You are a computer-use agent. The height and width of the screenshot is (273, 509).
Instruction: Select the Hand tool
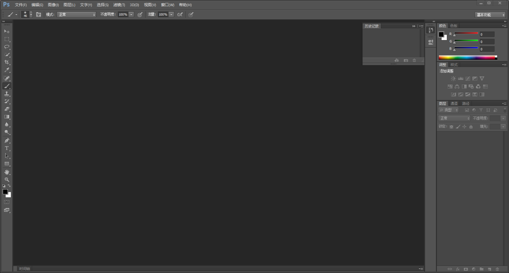pos(7,172)
